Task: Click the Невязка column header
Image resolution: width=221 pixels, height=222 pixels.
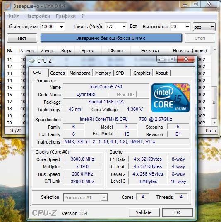Action: point(150,51)
